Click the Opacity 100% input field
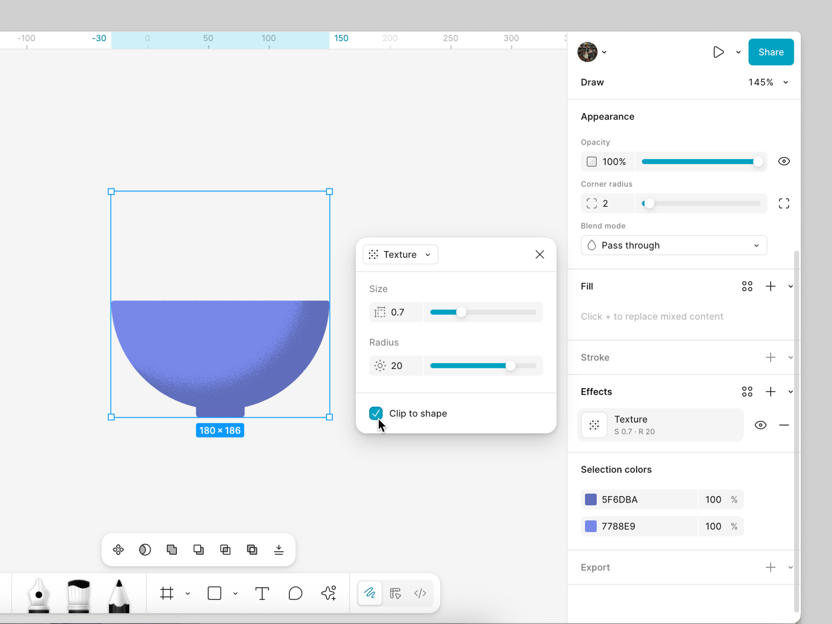832x624 pixels. (608, 162)
